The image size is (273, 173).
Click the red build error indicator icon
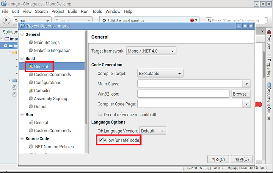(x=192, y=20)
